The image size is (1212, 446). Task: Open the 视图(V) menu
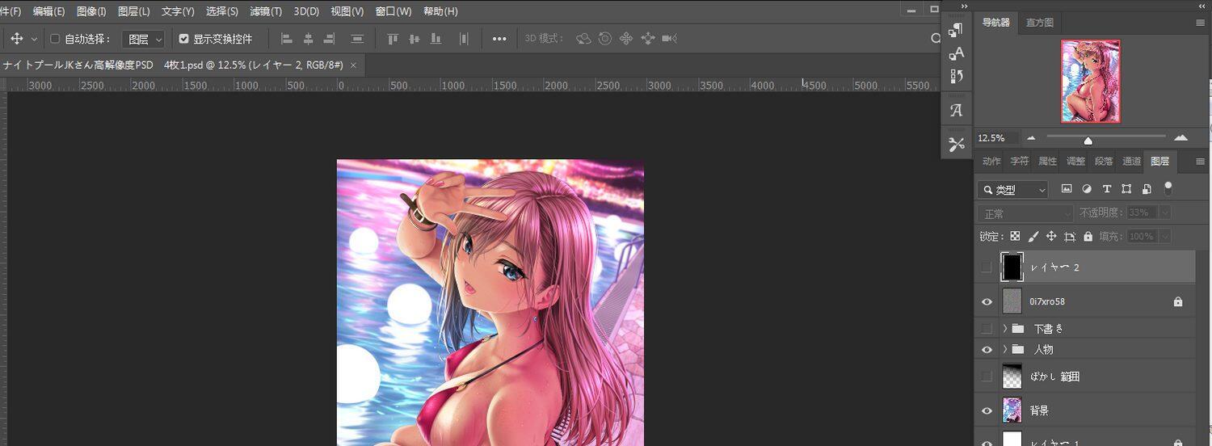(347, 11)
